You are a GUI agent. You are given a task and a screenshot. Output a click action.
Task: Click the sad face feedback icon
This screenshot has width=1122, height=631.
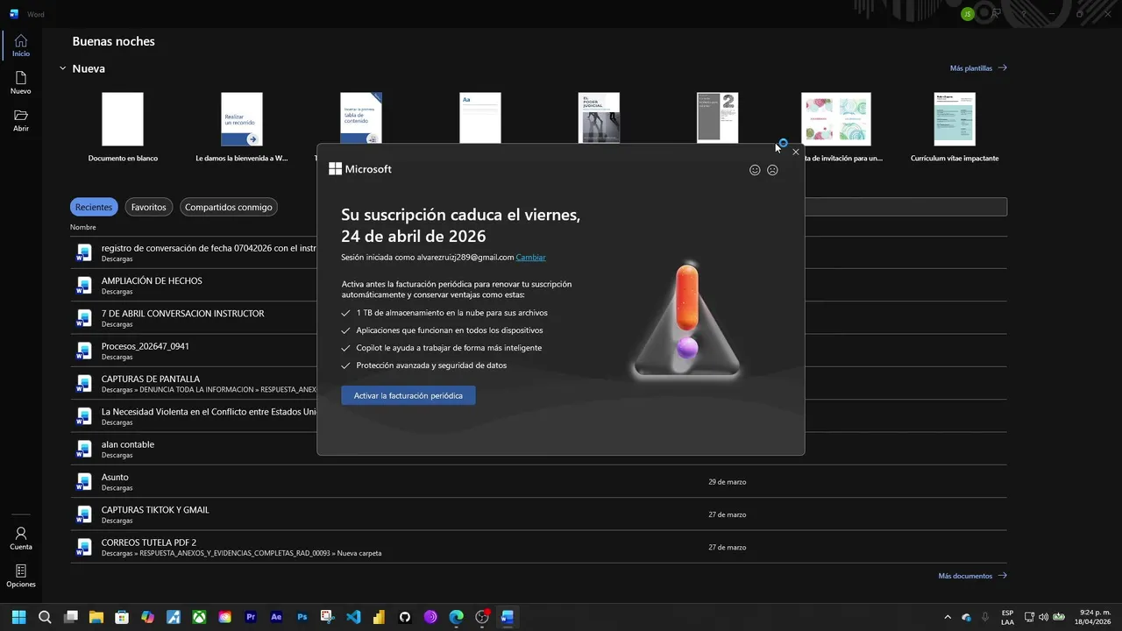[772, 170]
